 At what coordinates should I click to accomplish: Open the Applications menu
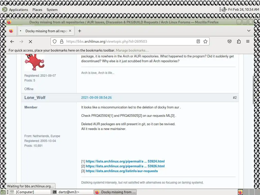pyautogui.click(x=18, y=10)
